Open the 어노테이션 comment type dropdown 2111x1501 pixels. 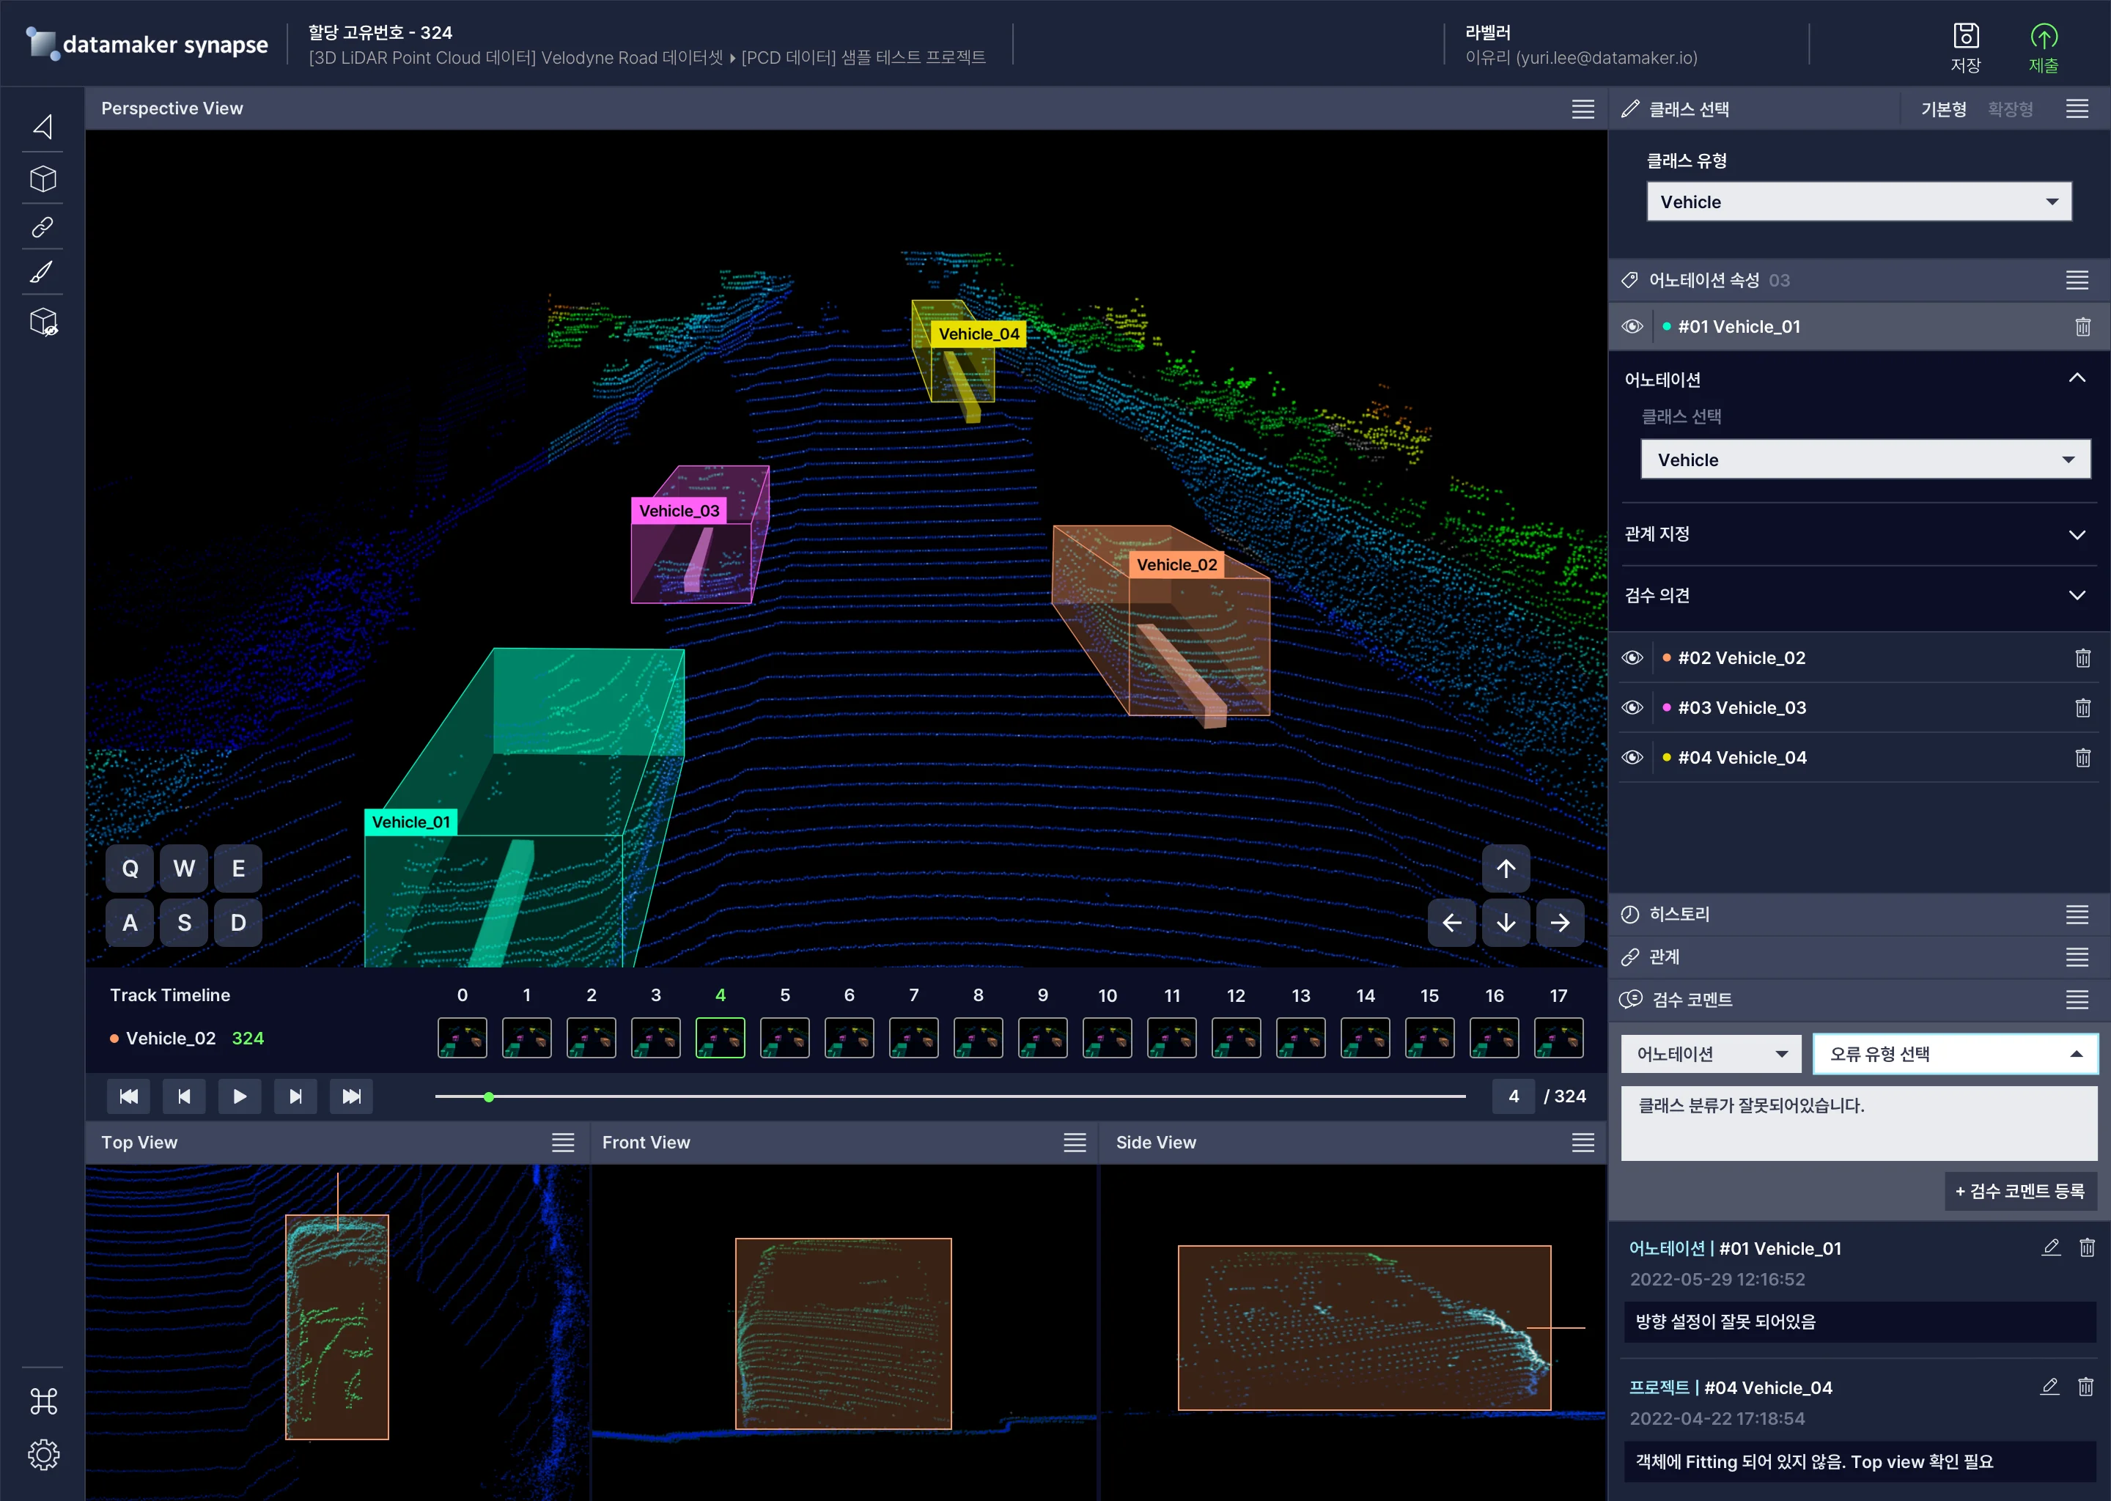click(x=1711, y=1054)
